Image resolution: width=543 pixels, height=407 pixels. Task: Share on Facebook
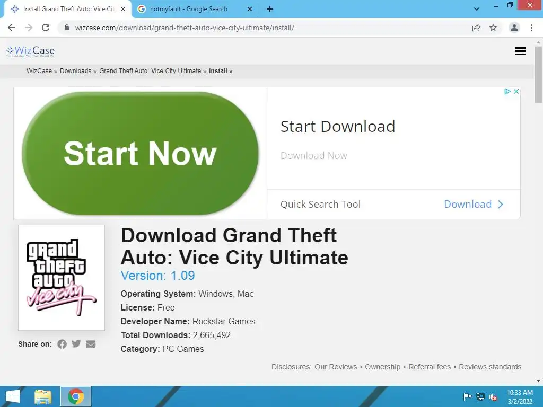click(62, 344)
